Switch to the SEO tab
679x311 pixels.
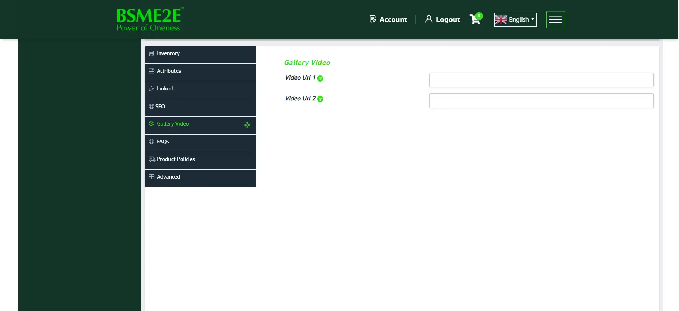click(200, 108)
